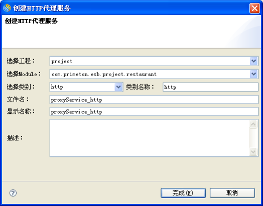The width and height of the screenshot is (263, 206).
Task: Click the project combo box text field
Action: click(150, 61)
